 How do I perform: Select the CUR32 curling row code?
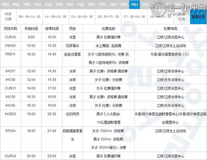(x=10, y=37)
